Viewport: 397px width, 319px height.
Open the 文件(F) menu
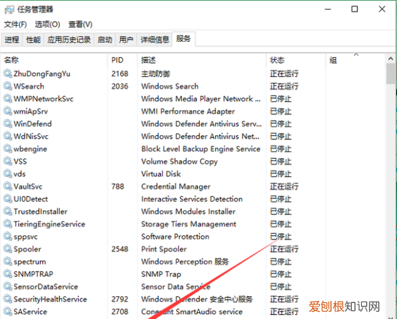[x=15, y=25]
